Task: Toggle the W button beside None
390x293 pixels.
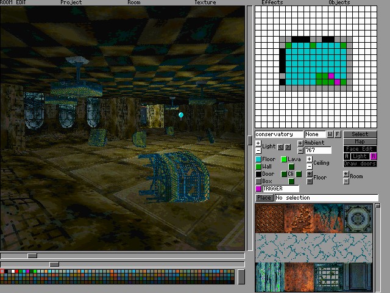Action: pyautogui.click(x=330, y=134)
